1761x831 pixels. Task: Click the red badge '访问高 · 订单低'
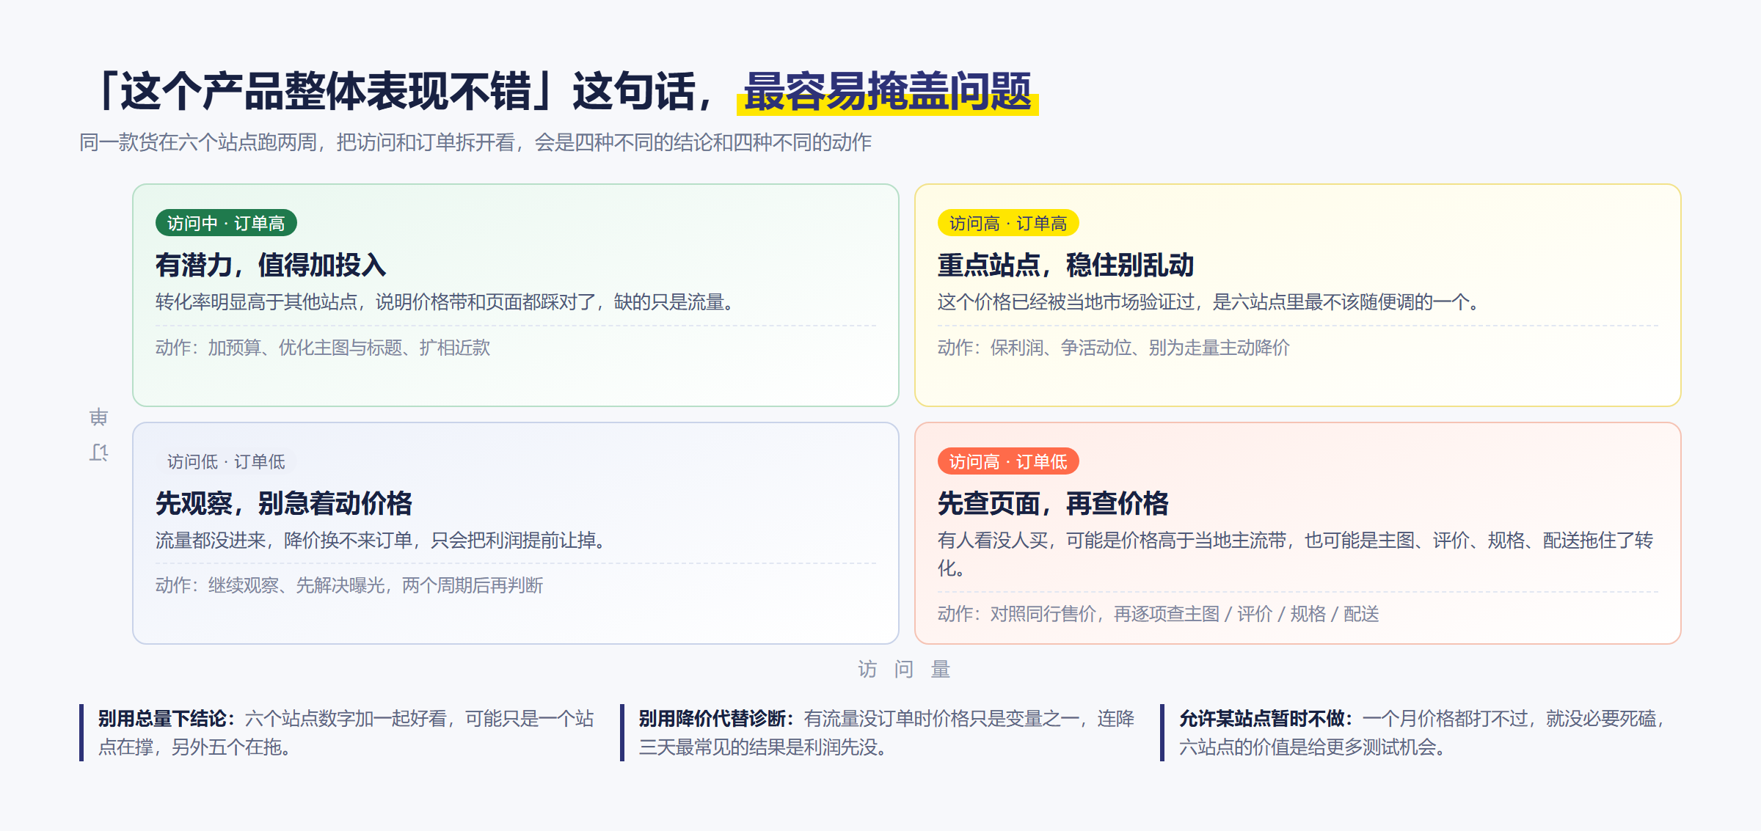click(1008, 461)
